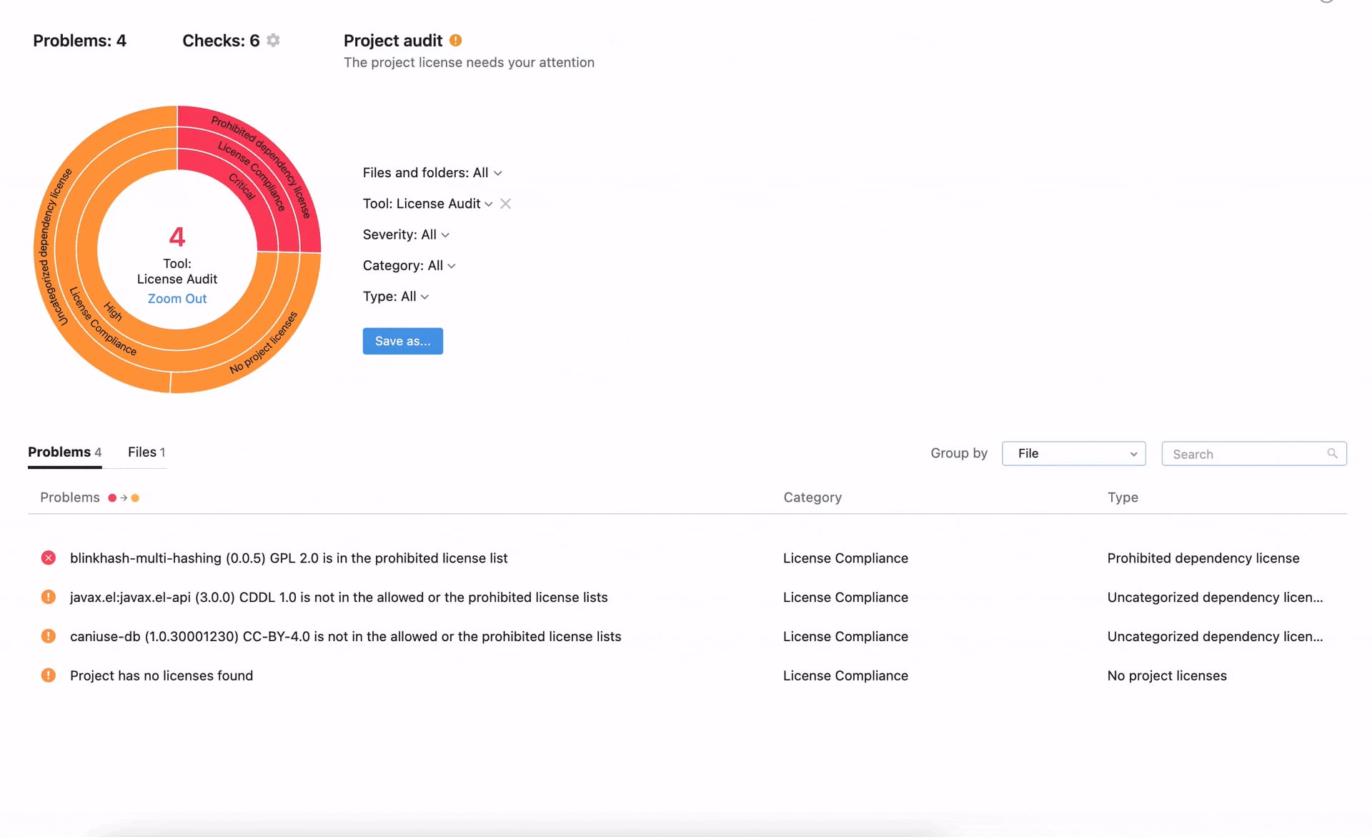Click the donut chart center to zoom
The height and width of the screenshot is (837, 1372).
[x=177, y=250]
